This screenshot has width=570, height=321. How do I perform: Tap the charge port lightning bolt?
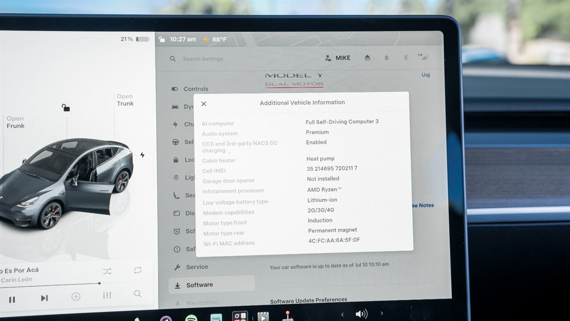pos(142,155)
